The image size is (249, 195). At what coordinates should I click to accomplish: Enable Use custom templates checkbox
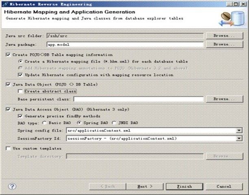(x=8, y=148)
